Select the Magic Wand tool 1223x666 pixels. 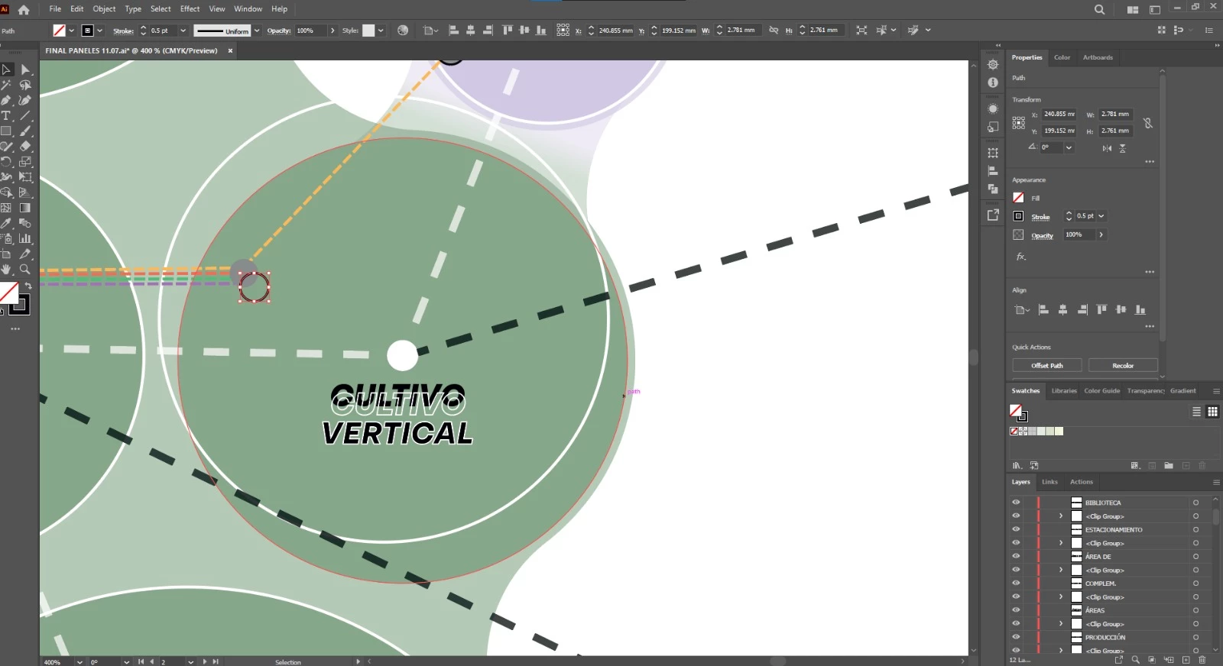click(6, 85)
